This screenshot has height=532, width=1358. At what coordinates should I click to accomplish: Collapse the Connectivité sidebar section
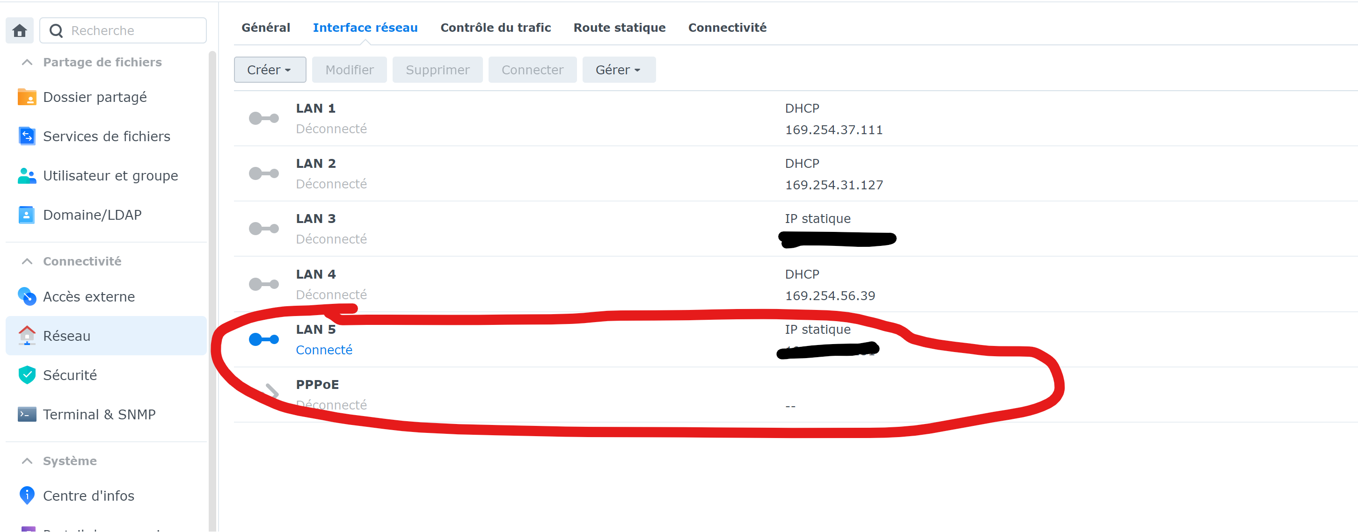pos(28,261)
